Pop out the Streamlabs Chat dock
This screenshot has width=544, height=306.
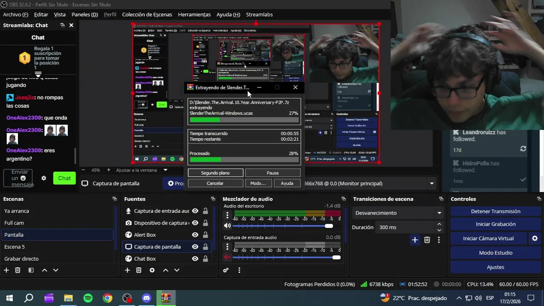(x=62, y=25)
